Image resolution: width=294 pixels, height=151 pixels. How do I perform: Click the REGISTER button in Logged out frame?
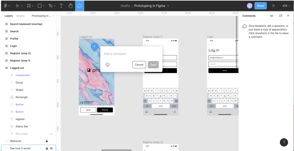(x=105, y=110)
